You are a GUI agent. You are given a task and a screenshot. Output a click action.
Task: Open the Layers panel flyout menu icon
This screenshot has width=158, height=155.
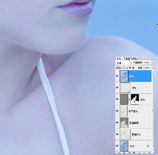pos(153,59)
